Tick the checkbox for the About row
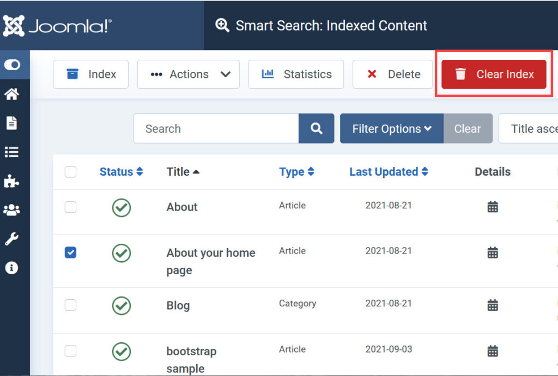The height and width of the screenshot is (376, 558). [x=71, y=207]
